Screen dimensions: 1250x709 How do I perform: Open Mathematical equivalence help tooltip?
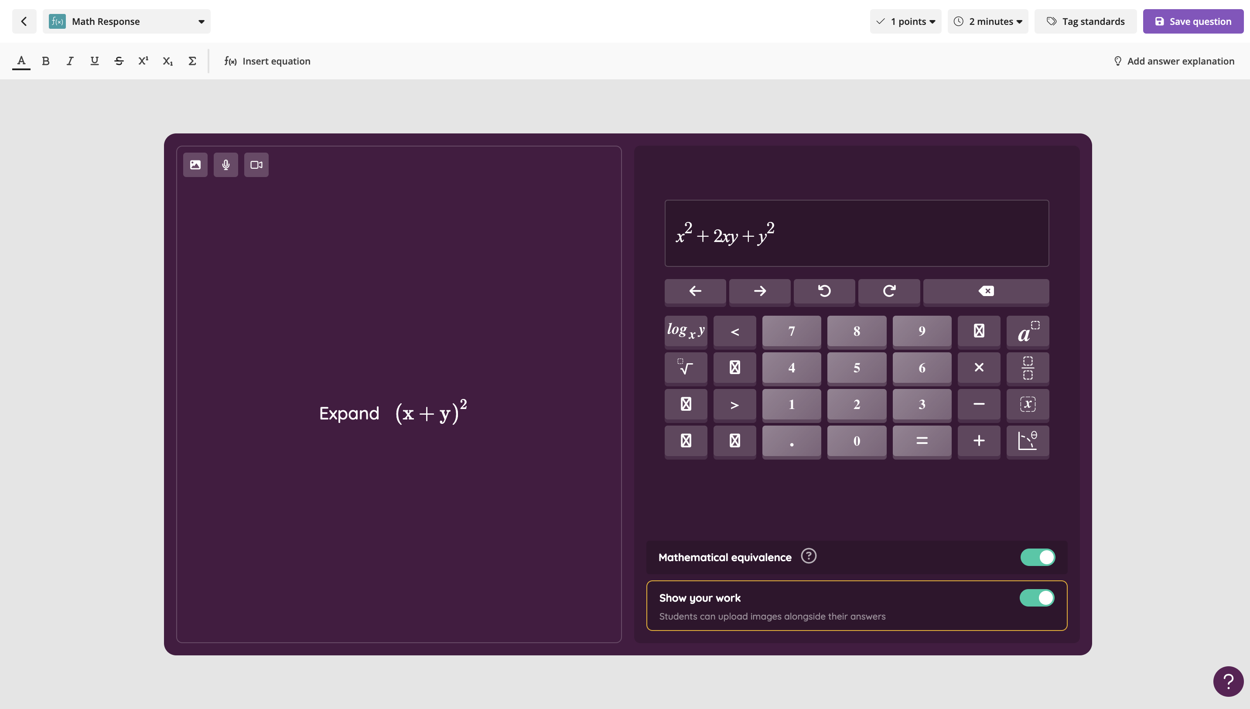click(808, 556)
